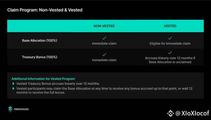Image resolution: width=211 pixels, height=120 pixels.
Task: Click the second triangle bullet about Vested participants
Action: point(13,88)
